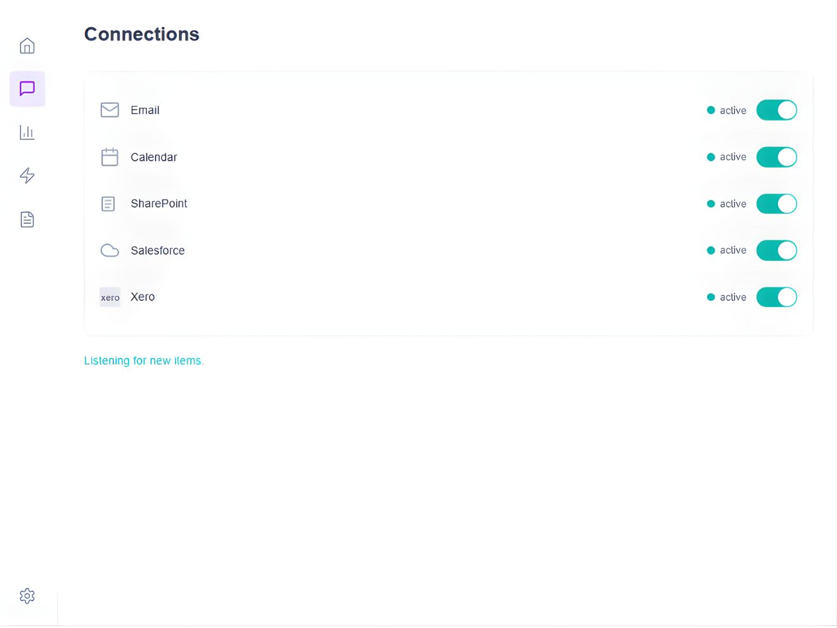The image size is (837, 628).
Task: Toggle the SharePoint connection switch
Action: (776, 204)
